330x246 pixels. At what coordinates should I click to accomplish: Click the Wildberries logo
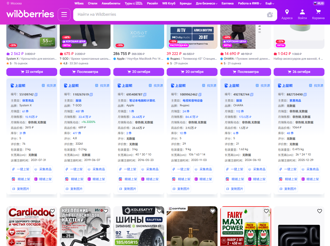(30, 14)
